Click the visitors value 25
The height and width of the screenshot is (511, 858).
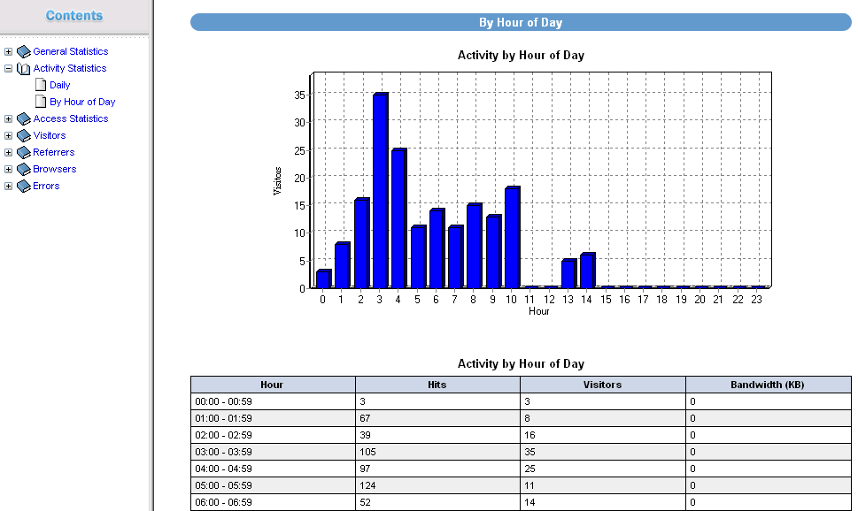529,469
